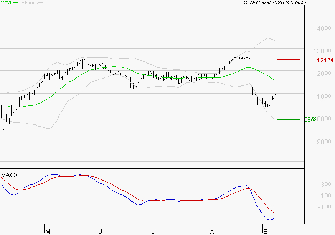
Task: Click the red 124.74 price value text
Action: 325,60
